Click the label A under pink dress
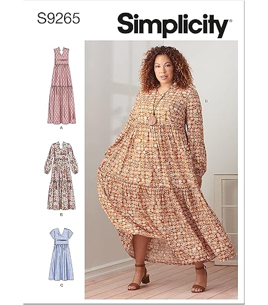This screenshot has height=305, width=268. click(61, 128)
